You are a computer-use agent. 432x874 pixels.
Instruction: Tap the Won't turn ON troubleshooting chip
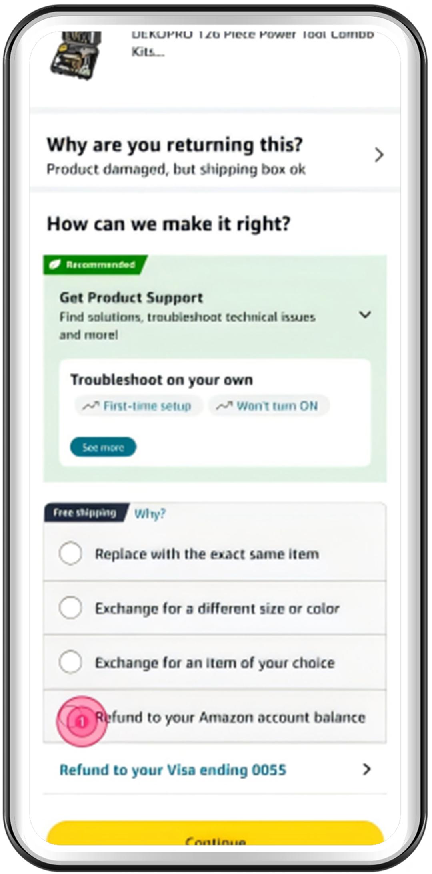(268, 406)
